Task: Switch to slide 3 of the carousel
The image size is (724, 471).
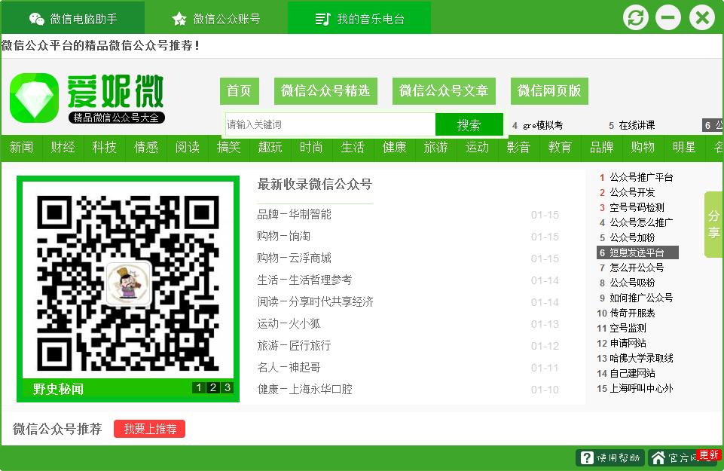Action: click(226, 388)
